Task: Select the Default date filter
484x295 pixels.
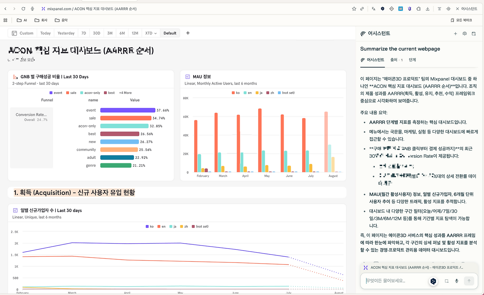Action: point(170,33)
